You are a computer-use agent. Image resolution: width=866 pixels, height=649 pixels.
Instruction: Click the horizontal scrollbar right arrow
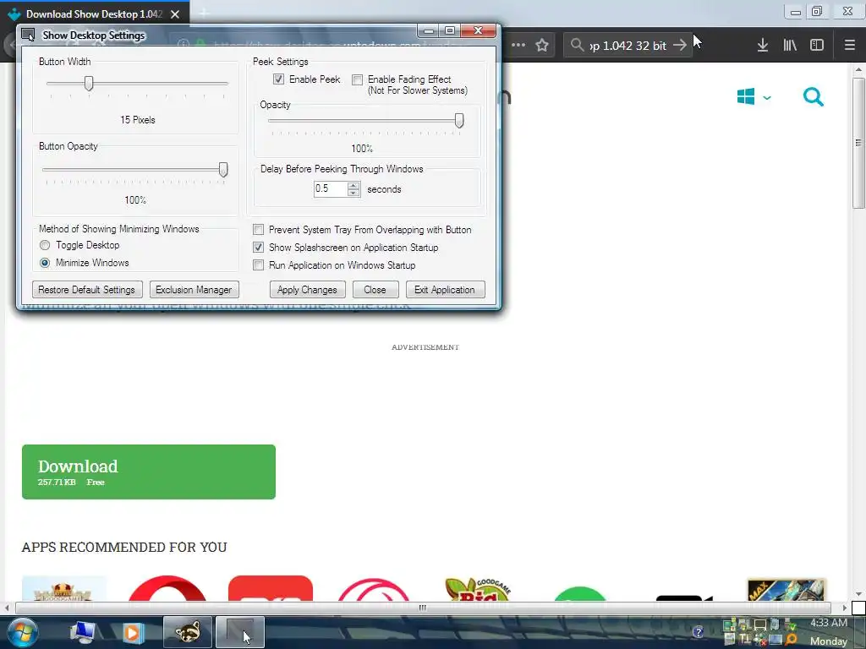pos(844,608)
